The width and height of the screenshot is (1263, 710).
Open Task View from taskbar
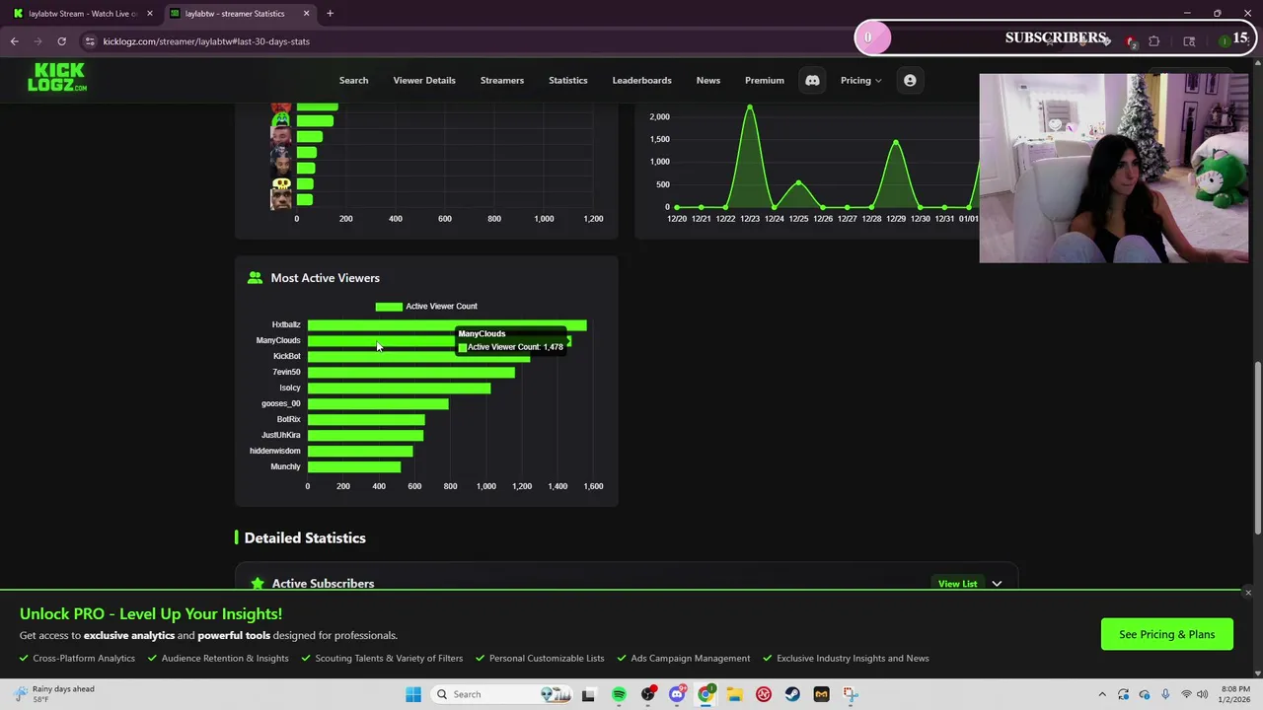[x=588, y=694]
